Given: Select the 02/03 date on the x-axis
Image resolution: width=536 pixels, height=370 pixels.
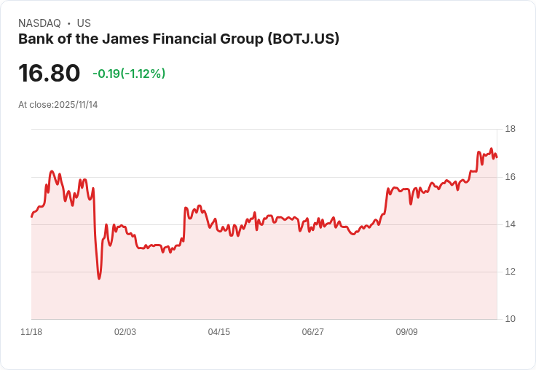Looking at the screenshot, I should 125,332.
